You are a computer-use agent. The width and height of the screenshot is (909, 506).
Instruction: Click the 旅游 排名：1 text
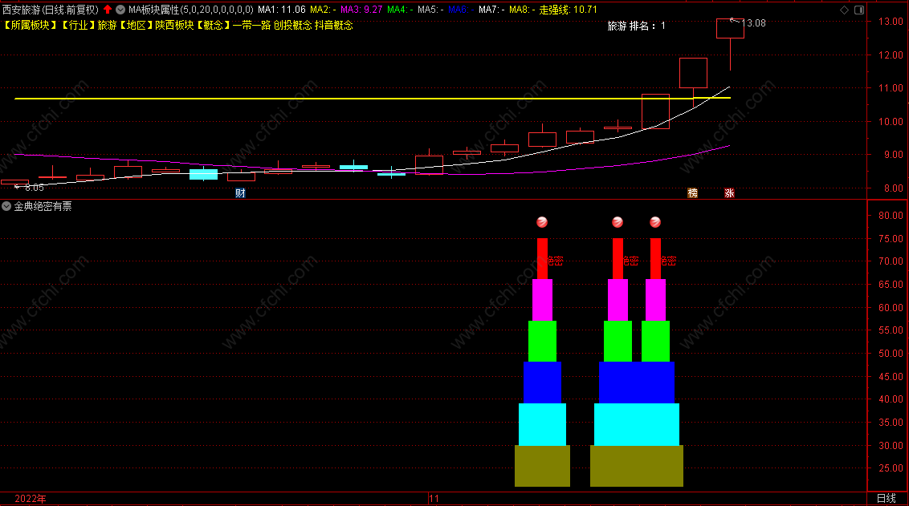pyautogui.click(x=636, y=26)
